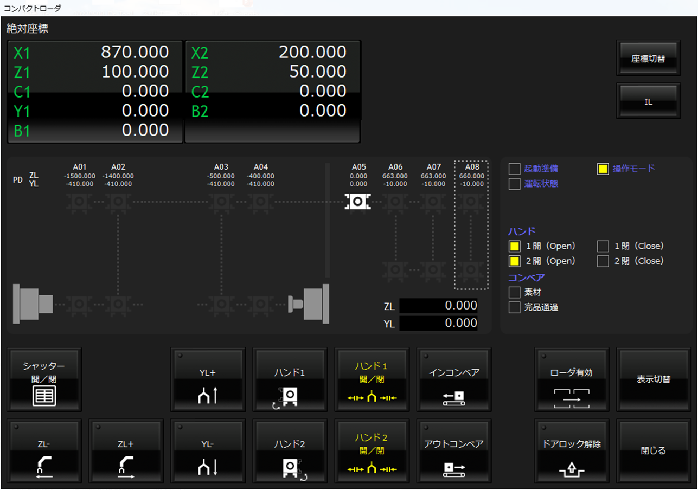Check the 1閉 (Close) hand box

pyautogui.click(x=603, y=246)
